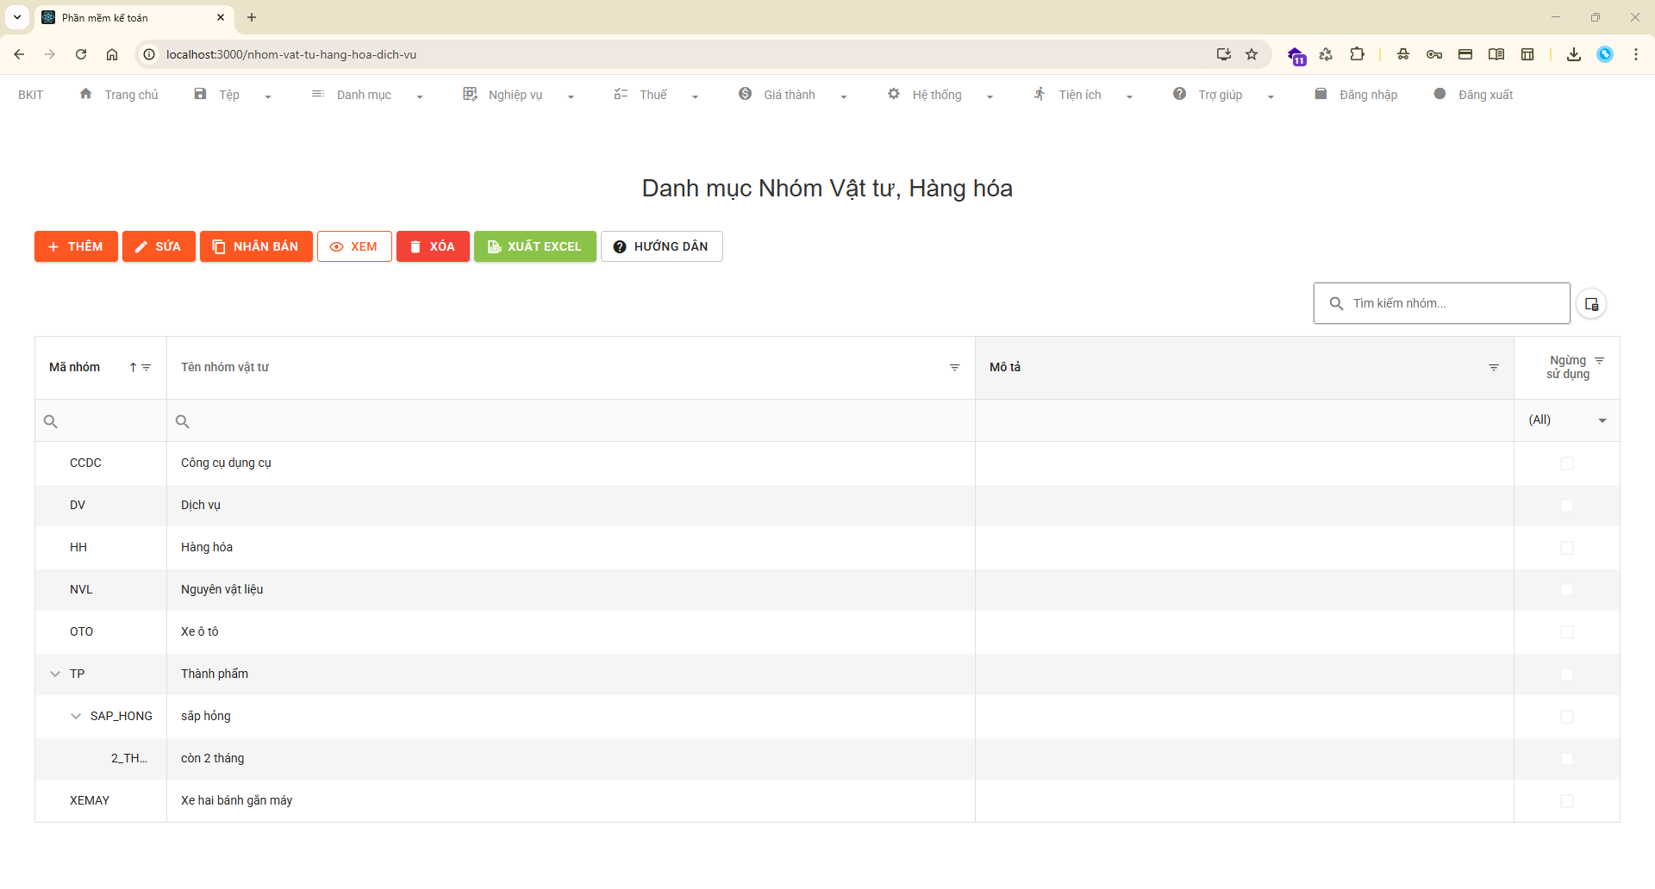The height and width of the screenshot is (889, 1655).
Task: Toggle Ngừng sử dụng checkbox for còn 2 tháng row
Action: [1567, 759]
